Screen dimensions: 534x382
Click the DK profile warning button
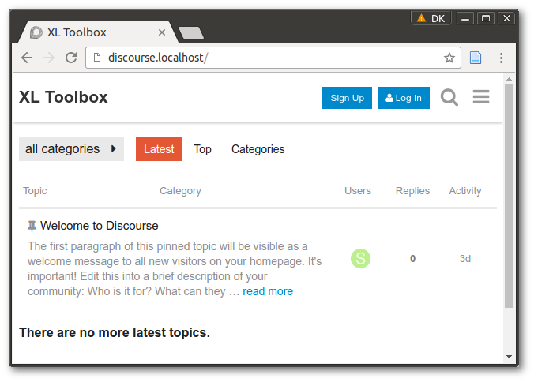pos(431,18)
